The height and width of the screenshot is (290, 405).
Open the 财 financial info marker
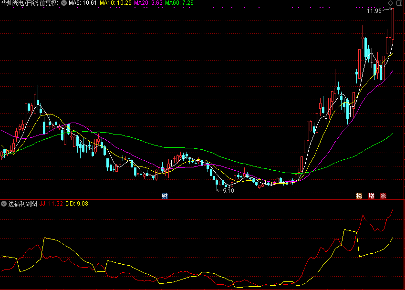click(165, 196)
